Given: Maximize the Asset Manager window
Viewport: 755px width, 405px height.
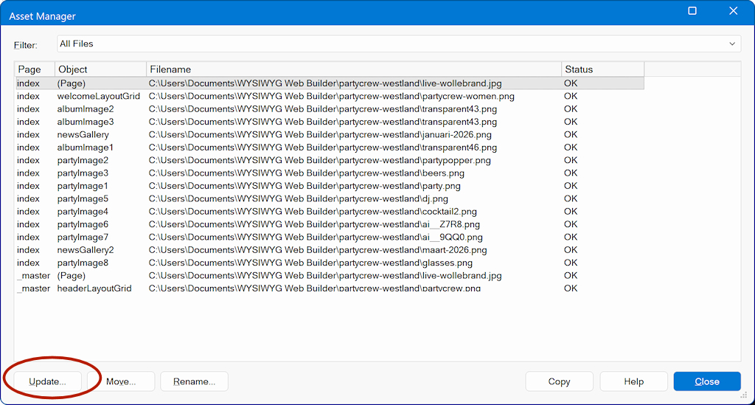Looking at the screenshot, I should pos(692,11).
